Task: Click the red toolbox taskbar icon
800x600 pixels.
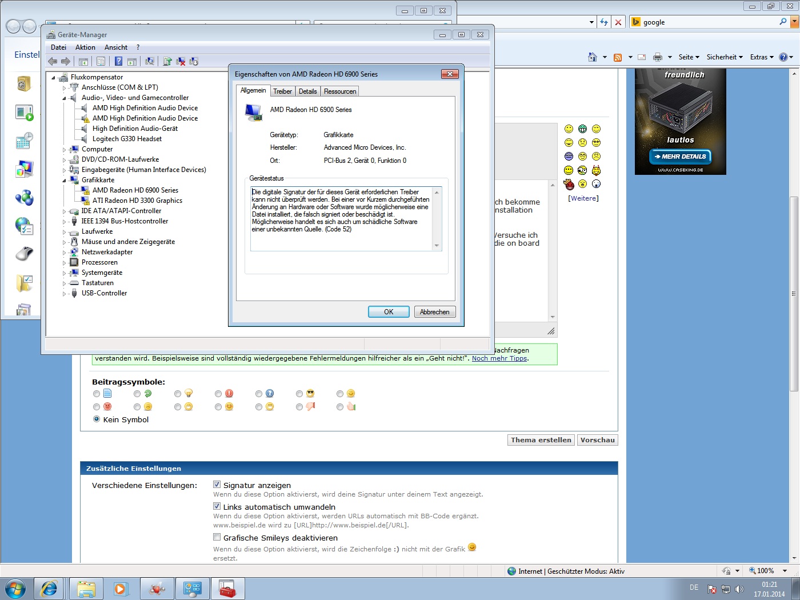Action: pyautogui.click(x=227, y=589)
